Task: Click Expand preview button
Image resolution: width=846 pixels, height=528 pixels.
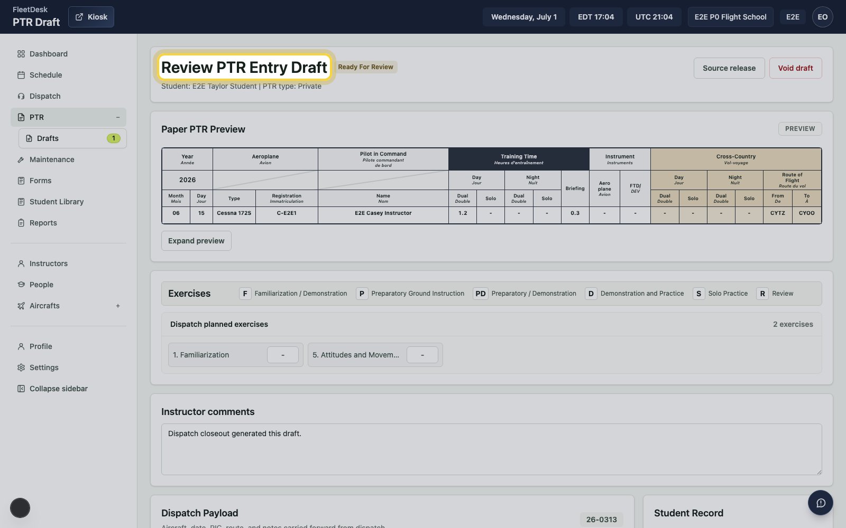Action: pyautogui.click(x=196, y=241)
